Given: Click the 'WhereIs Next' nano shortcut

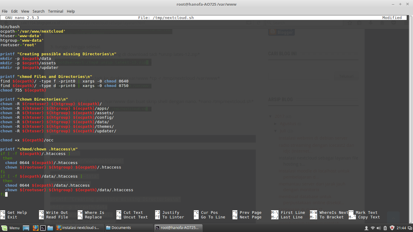Looking at the screenshot, I should click(x=329, y=212).
